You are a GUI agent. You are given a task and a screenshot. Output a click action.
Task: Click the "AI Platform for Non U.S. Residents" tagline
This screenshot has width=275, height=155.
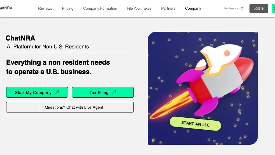[x=48, y=47]
